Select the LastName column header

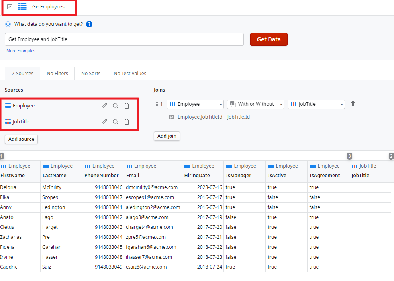61,171
